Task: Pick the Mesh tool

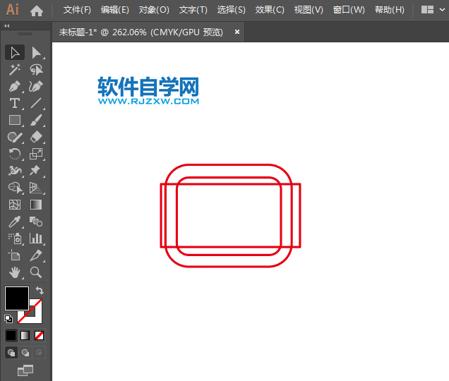Action: point(15,205)
